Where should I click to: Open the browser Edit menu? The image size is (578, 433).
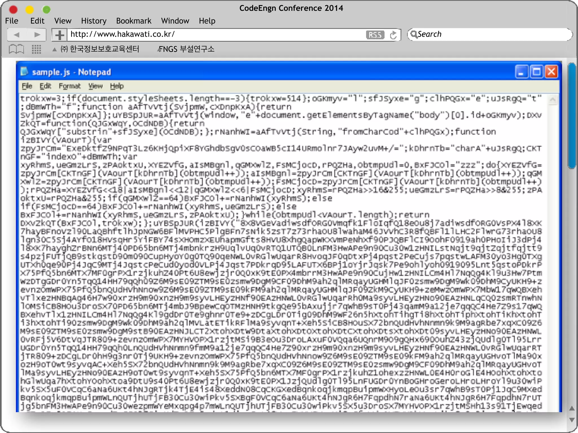click(x=37, y=21)
